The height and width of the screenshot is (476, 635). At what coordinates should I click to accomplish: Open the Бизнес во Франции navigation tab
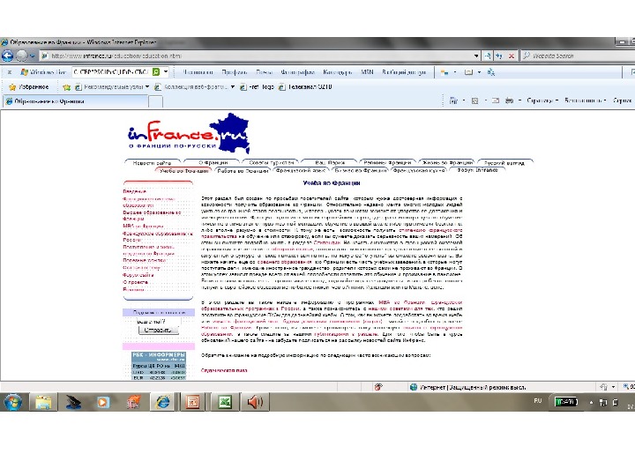click(361, 171)
